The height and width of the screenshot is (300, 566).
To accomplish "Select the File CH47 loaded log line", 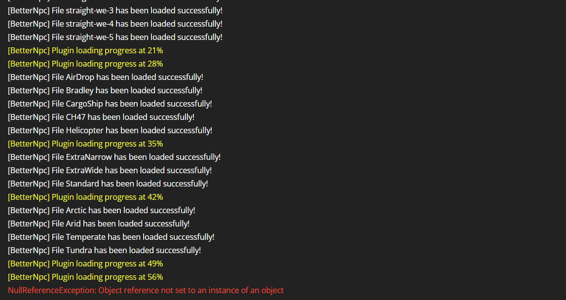I will [x=101, y=117].
